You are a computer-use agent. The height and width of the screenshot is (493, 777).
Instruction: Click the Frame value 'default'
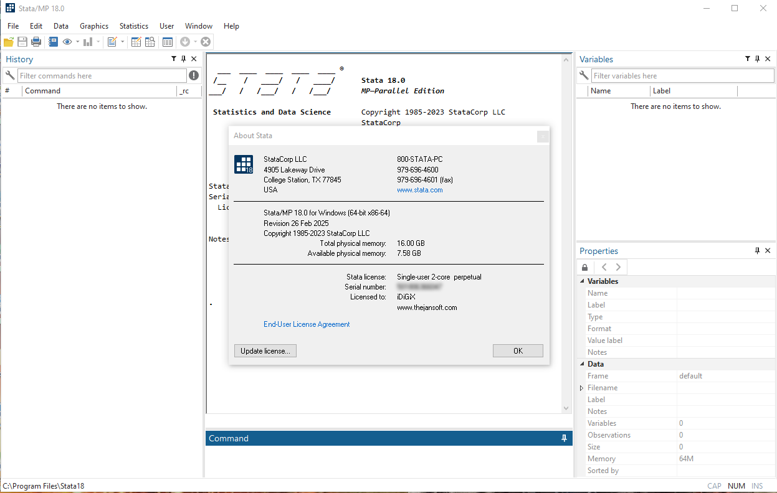[690, 376]
